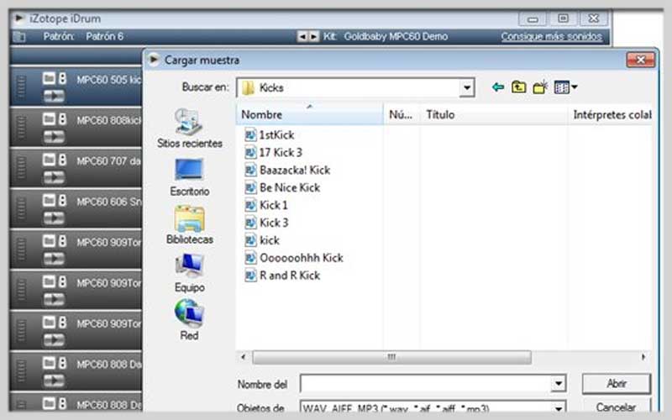Click the iZotope iDrum title bar icon
Image resolution: width=672 pixels, height=420 pixels.
pos(18,18)
